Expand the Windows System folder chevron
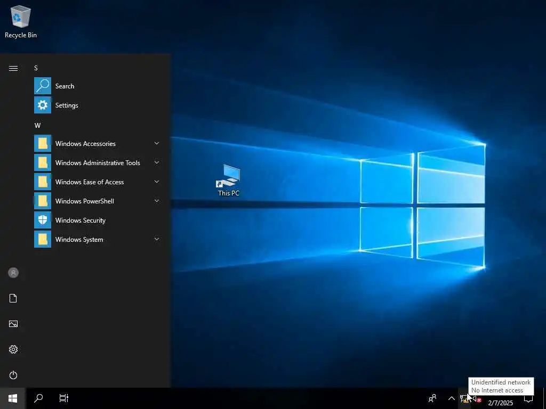 tap(157, 239)
